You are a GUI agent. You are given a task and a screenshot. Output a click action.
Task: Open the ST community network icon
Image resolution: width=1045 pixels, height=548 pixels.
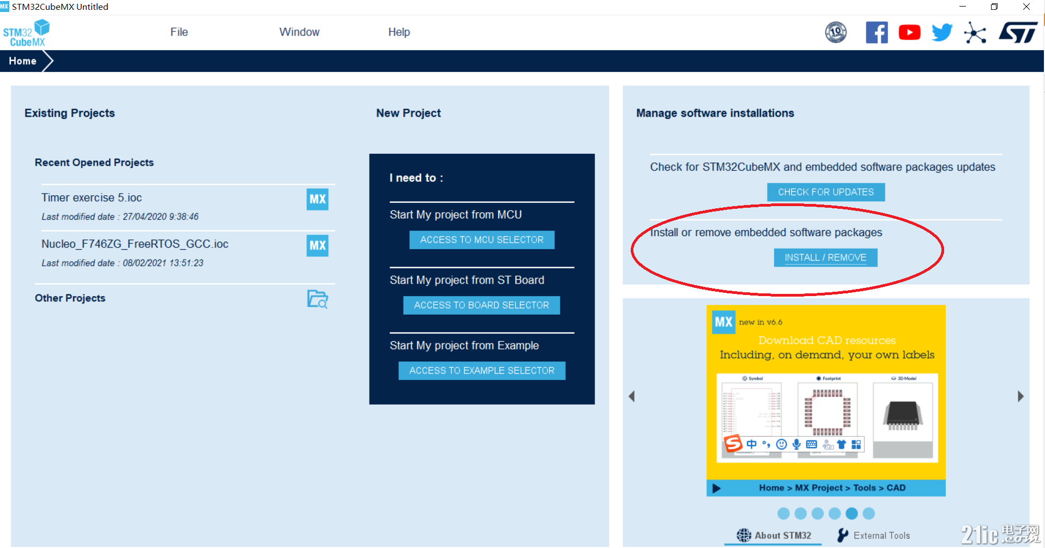(x=975, y=33)
